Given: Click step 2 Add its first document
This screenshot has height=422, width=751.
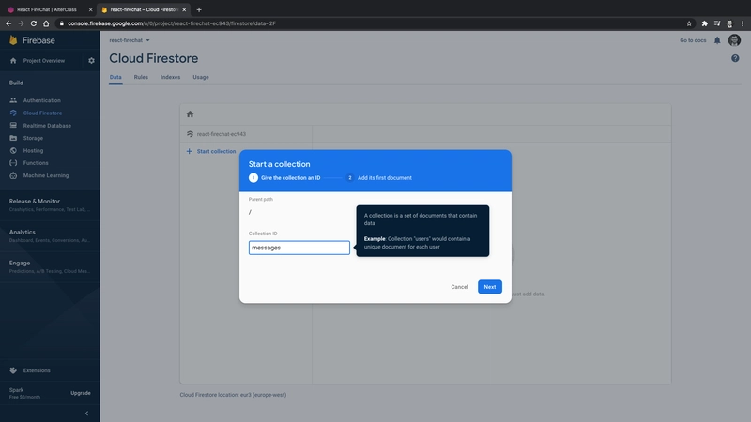Looking at the screenshot, I should [x=379, y=177].
